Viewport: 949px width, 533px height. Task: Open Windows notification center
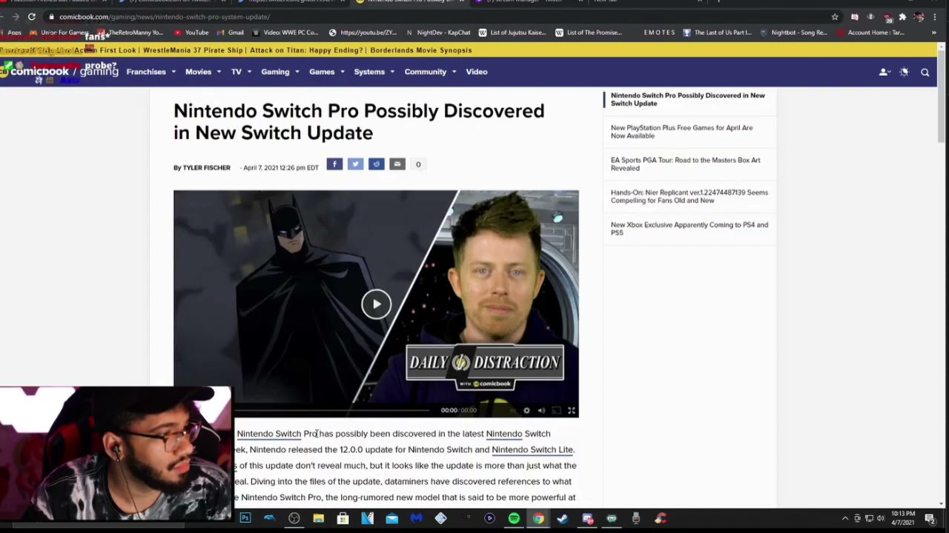(x=930, y=518)
